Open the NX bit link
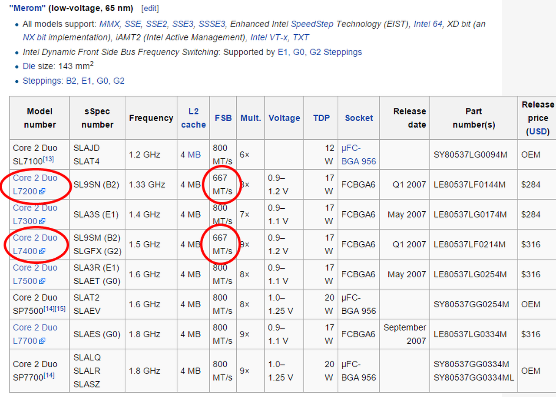 pos(34,38)
